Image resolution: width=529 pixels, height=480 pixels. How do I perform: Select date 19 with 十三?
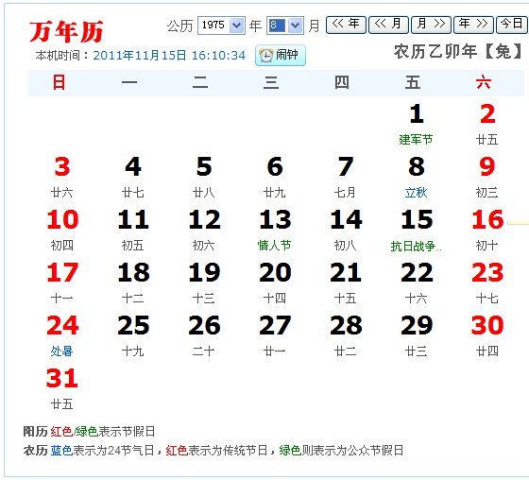coord(204,283)
